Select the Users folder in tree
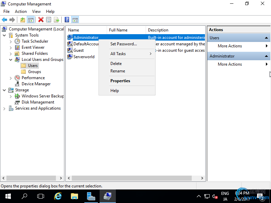The width and height of the screenshot is (271, 203). tap(33, 66)
